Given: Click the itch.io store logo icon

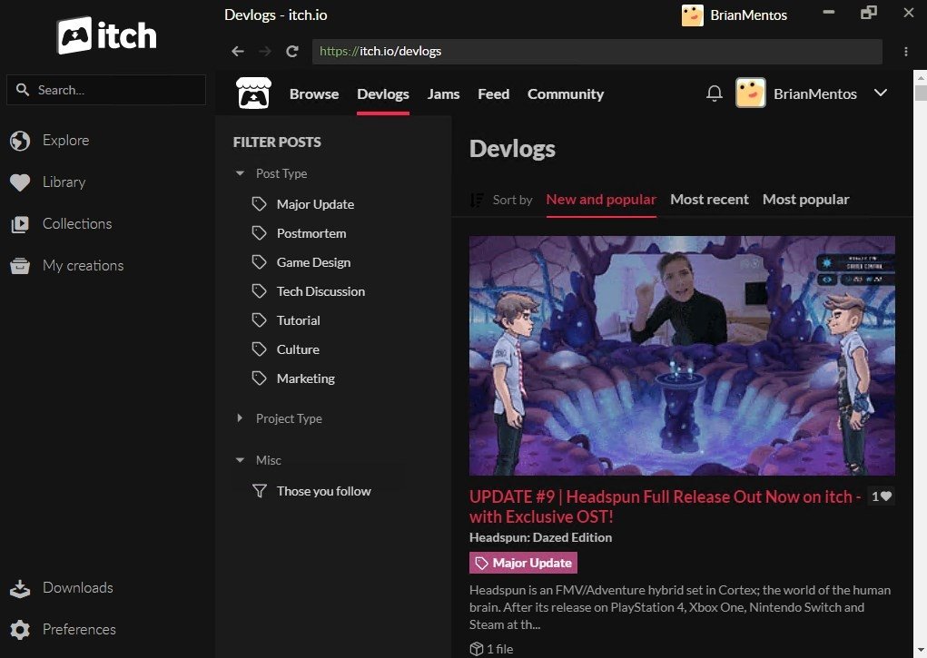Looking at the screenshot, I should coord(253,93).
